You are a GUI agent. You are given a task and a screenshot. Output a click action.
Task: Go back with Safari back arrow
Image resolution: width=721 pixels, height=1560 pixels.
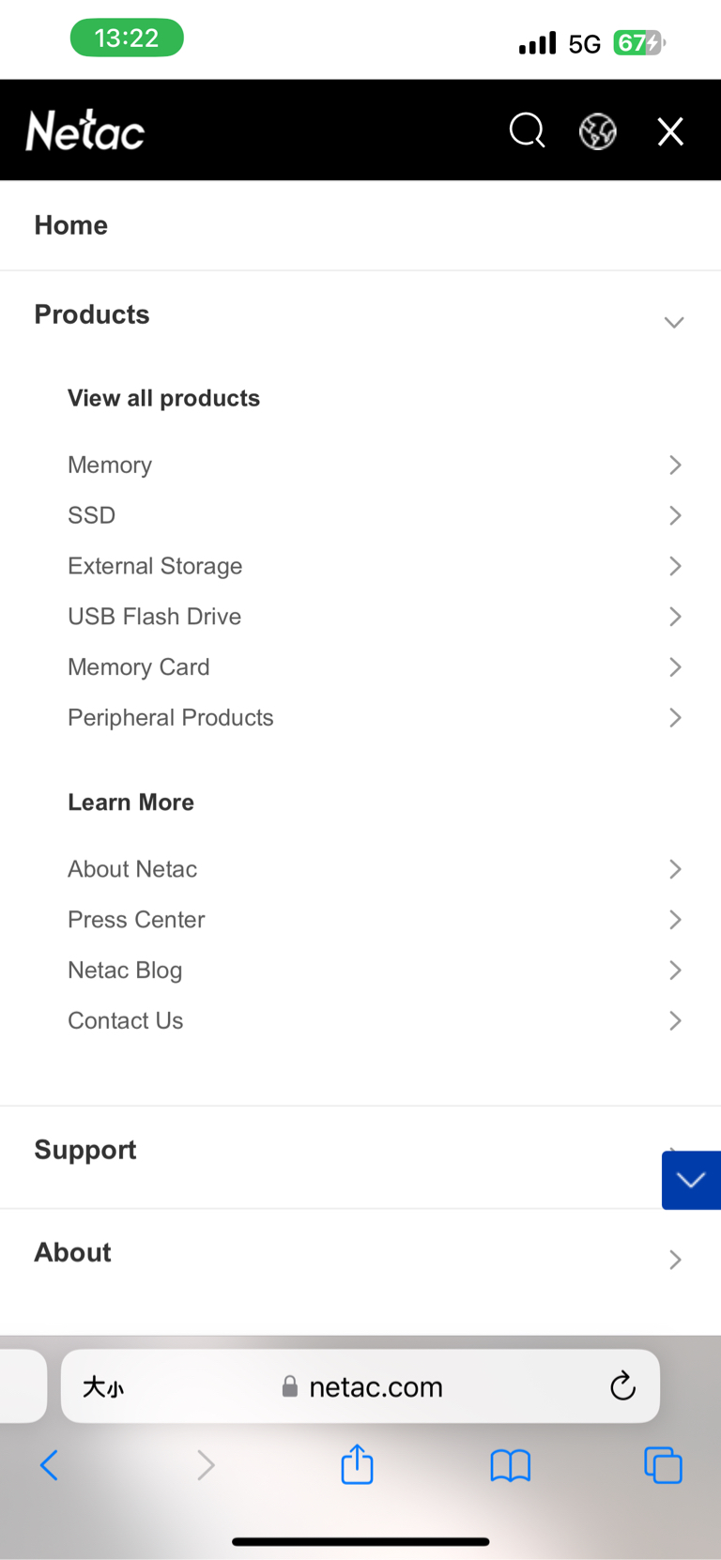[x=50, y=1464]
